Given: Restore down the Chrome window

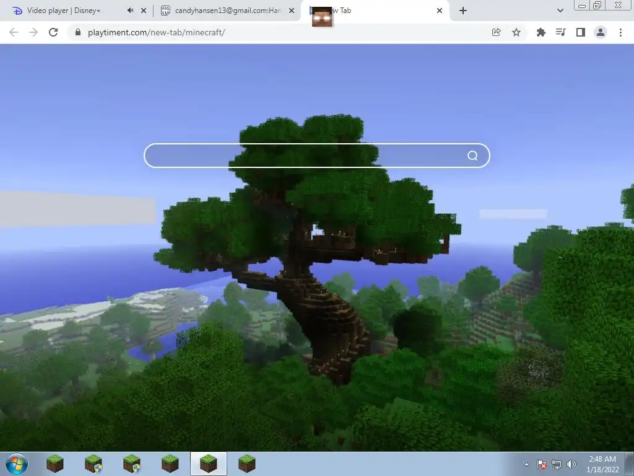Looking at the screenshot, I should pos(597,5).
